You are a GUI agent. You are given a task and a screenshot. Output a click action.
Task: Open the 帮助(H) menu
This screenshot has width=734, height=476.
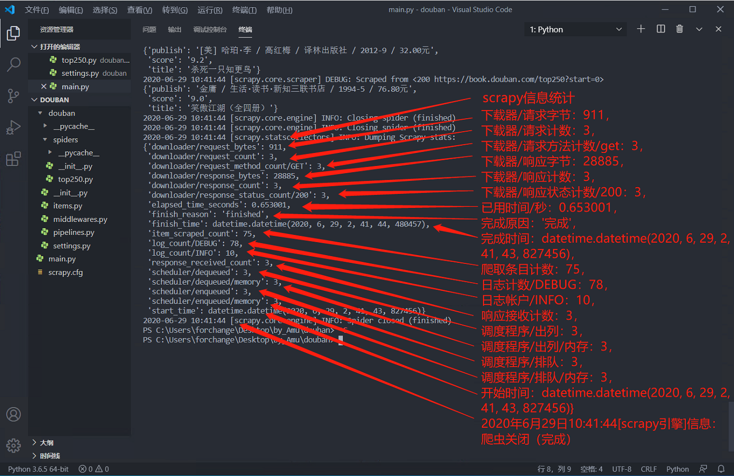click(280, 10)
